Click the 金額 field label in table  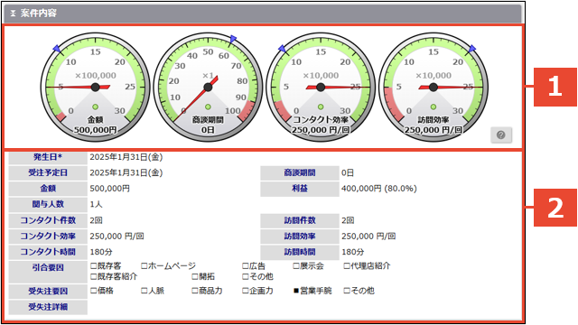coord(48,189)
